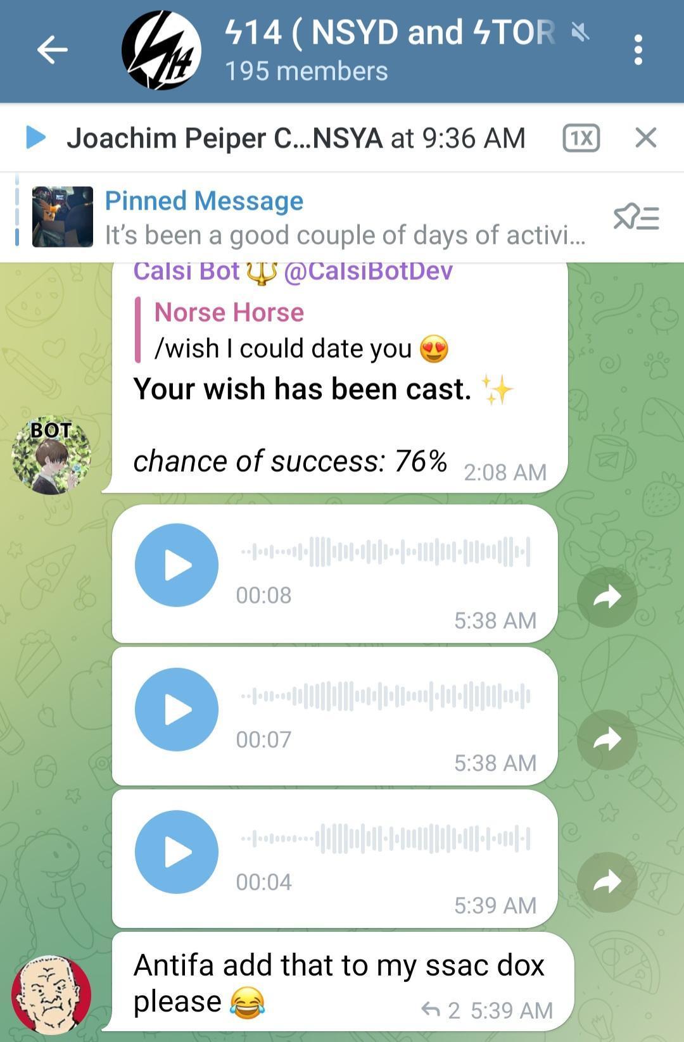Toggle the 1X playback speed button

(581, 137)
